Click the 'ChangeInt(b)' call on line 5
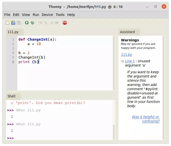This screenshot has width=171, height=146. tap(32, 57)
